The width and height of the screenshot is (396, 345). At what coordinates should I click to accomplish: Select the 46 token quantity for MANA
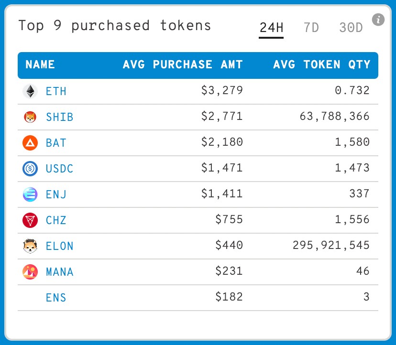363,271
